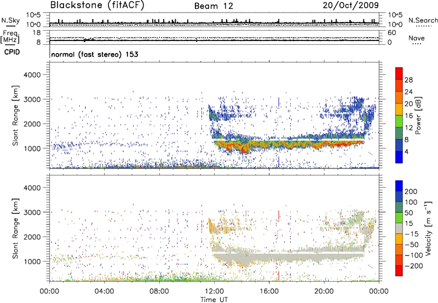Click the blue bottom of power colorbar
This screenshot has height=303, width=438.
coord(399,157)
